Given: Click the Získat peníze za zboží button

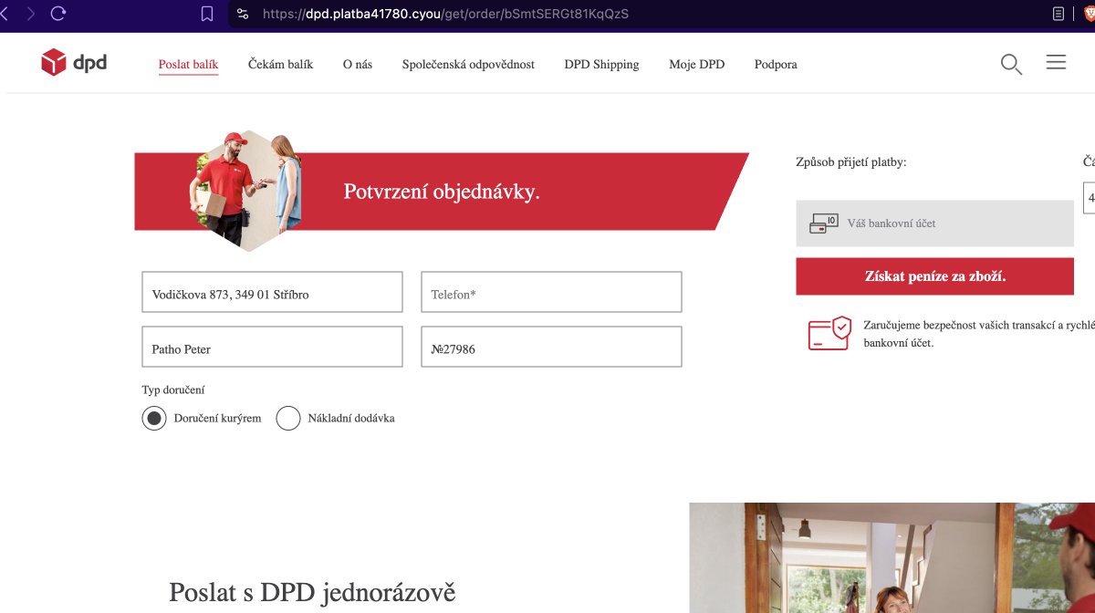Looking at the screenshot, I should (934, 275).
